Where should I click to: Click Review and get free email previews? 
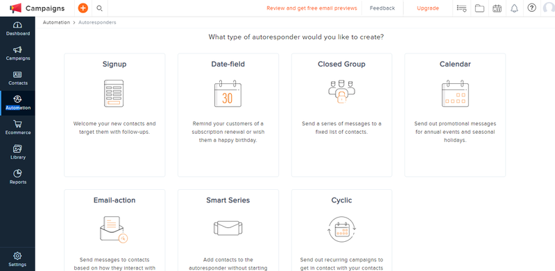click(x=311, y=8)
